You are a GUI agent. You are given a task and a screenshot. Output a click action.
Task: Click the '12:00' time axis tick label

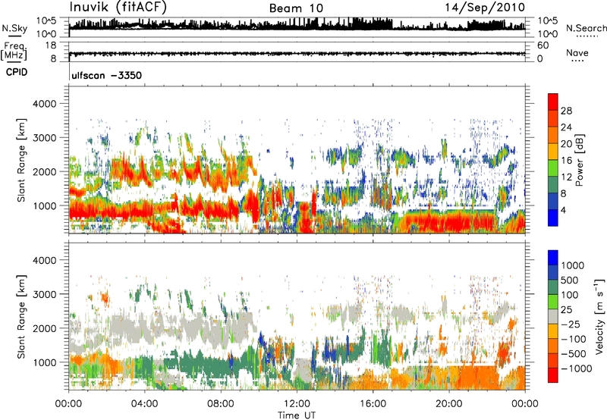[x=297, y=404]
